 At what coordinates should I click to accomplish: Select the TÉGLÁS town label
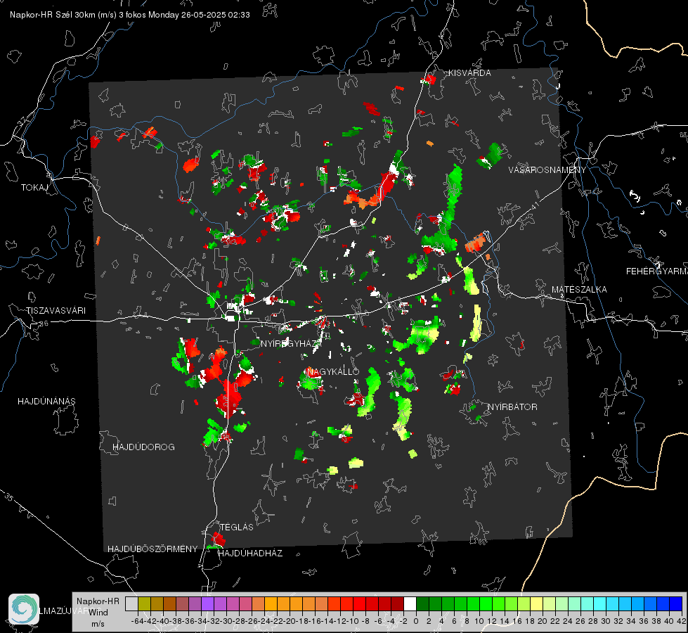pos(237,527)
